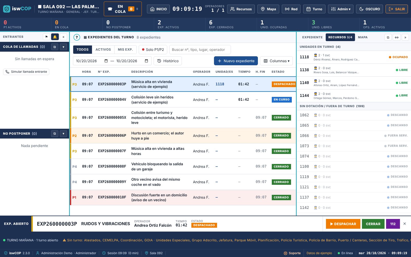Close the open expediente bar

pyautogui.click(x=405, y=224)
